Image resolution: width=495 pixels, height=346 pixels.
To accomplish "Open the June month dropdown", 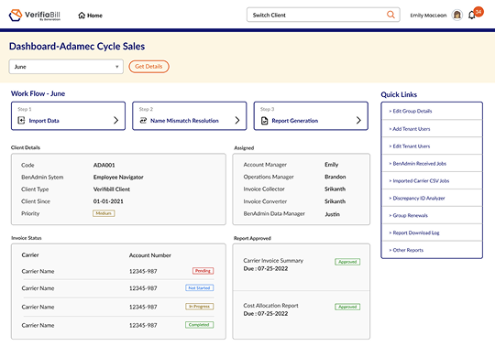I will 66,67.
